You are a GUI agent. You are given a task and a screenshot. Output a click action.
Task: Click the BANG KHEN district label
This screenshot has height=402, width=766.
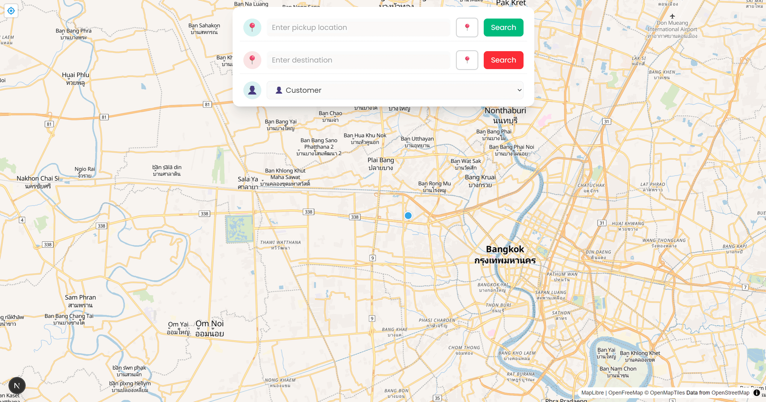pos(662,74)
